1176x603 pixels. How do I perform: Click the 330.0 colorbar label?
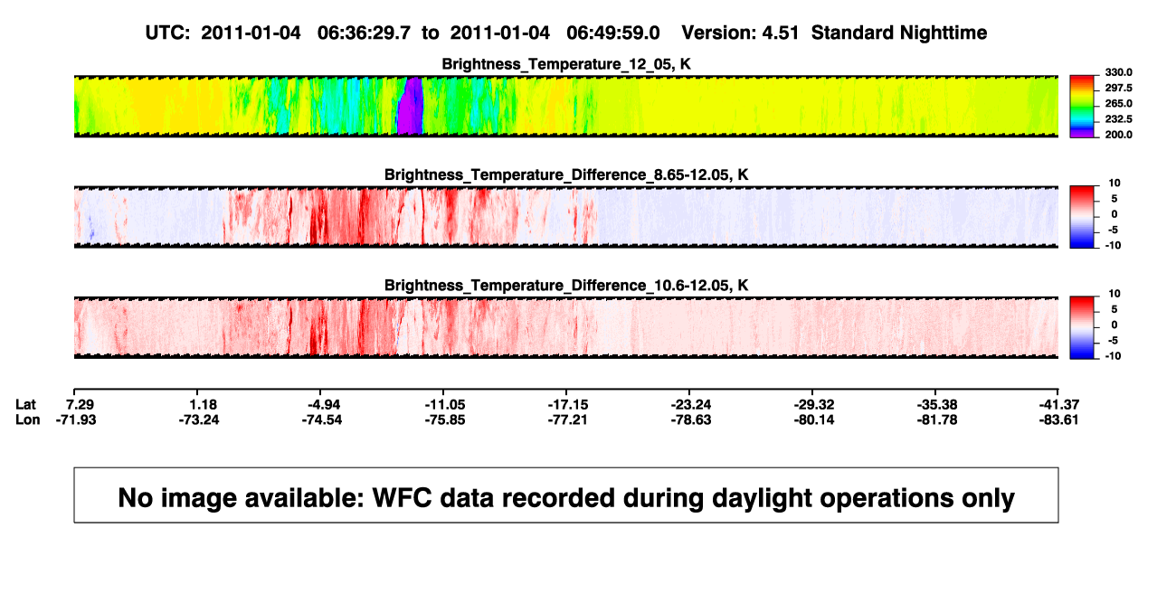(1119, 72)
